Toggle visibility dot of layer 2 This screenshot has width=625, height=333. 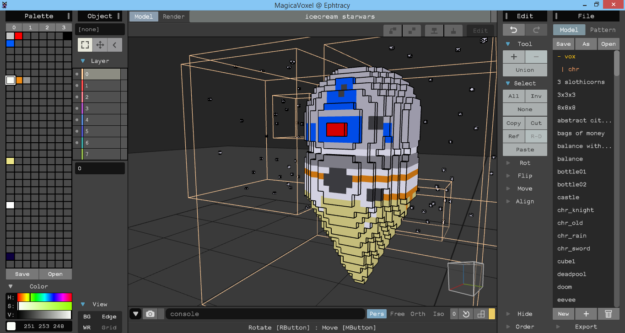pos(77,97)
